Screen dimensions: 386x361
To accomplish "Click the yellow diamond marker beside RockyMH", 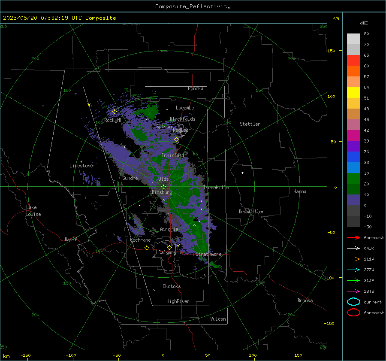I will click(115, 112).
